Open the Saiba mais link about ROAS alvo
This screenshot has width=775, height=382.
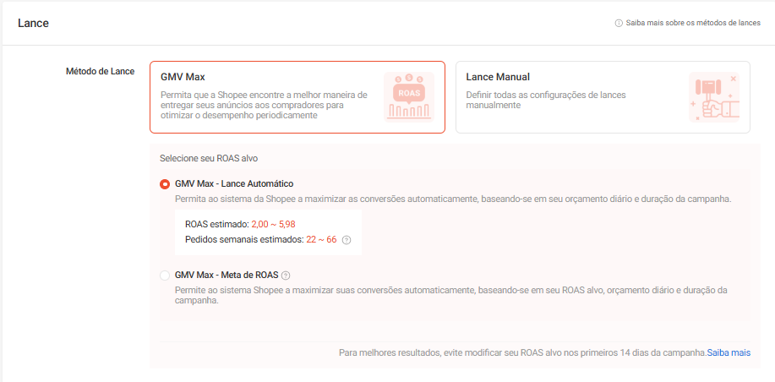pyautogui.click(x=729, y=352)
